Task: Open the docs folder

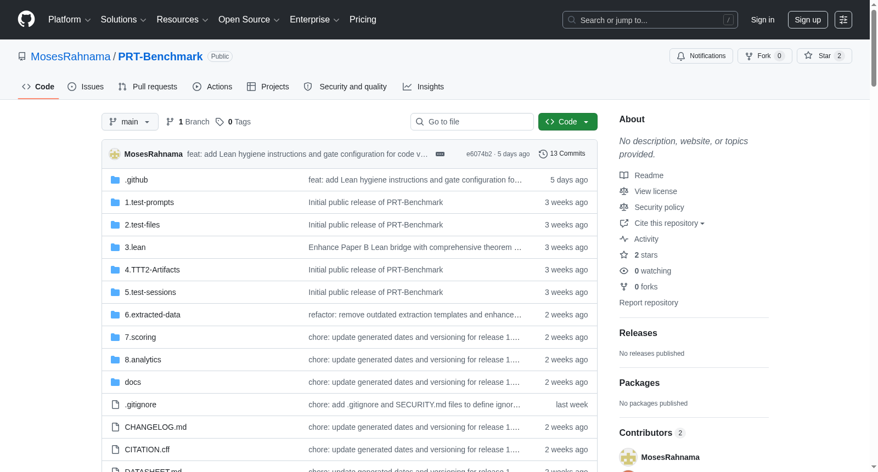Action: [133, 382]
